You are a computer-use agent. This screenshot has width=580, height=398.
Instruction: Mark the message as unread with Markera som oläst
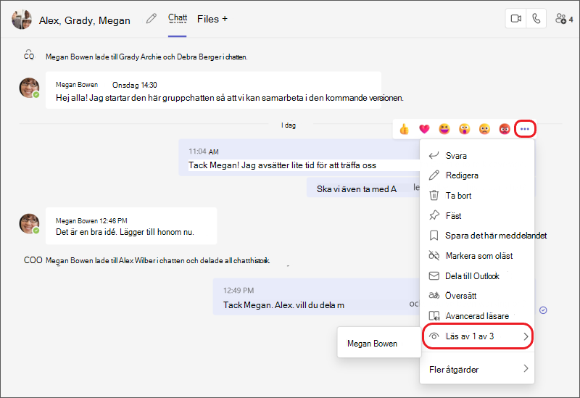tap(478, 256)
